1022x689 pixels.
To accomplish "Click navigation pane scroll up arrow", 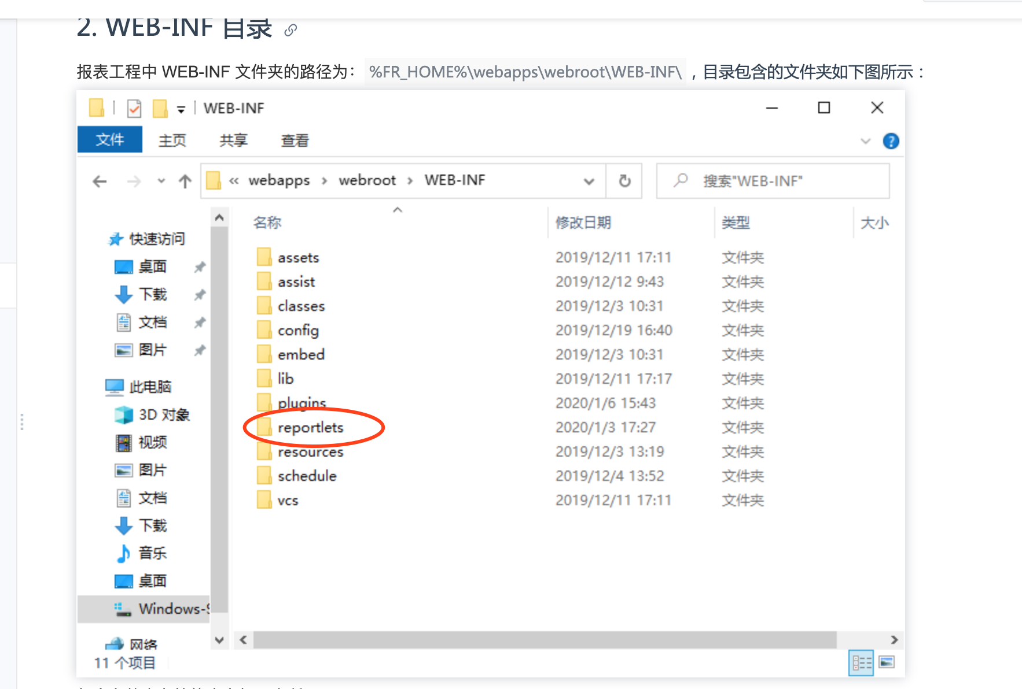I will (x=219, y=218).
